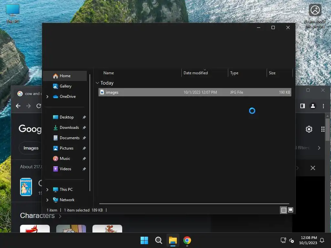Open Home in File Explorer sidebar
331x248 pixels.
65,76
